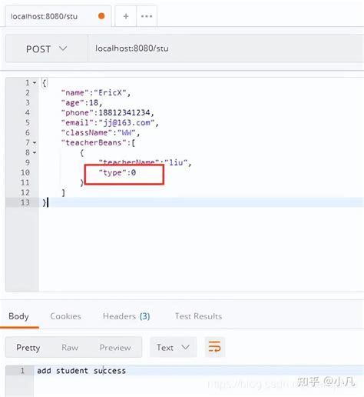Image resolution: width=364 pixels, height=397 pixels.
Task: Toggle the orange line-wrap icon
Action: click(214, 347)
